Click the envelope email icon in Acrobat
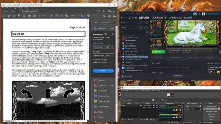The width and height of the screenshot is (221, 124). 109,16
